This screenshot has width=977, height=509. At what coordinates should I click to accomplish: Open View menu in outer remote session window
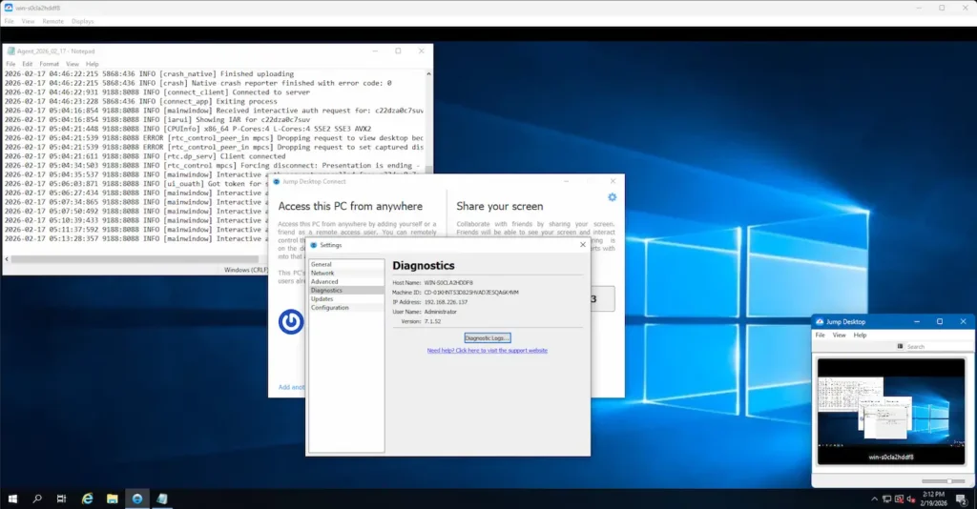28,21
